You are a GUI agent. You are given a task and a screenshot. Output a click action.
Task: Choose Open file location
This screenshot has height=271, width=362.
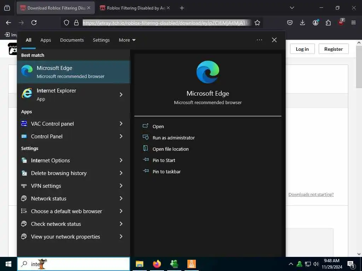[x=165, y=149]
